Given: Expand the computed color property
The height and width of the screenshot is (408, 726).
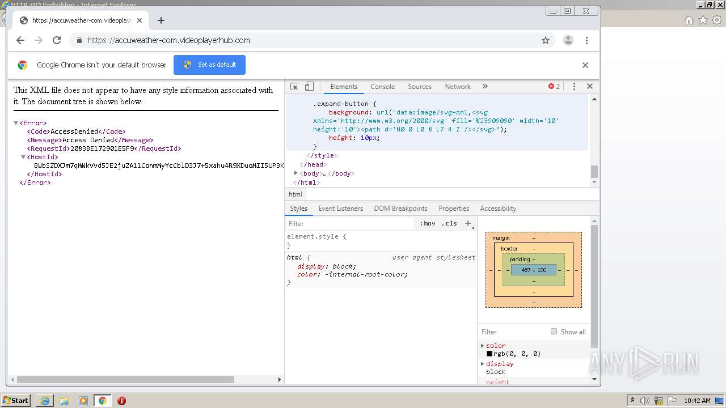Looking at the screenshot, I should pos(483,346).
